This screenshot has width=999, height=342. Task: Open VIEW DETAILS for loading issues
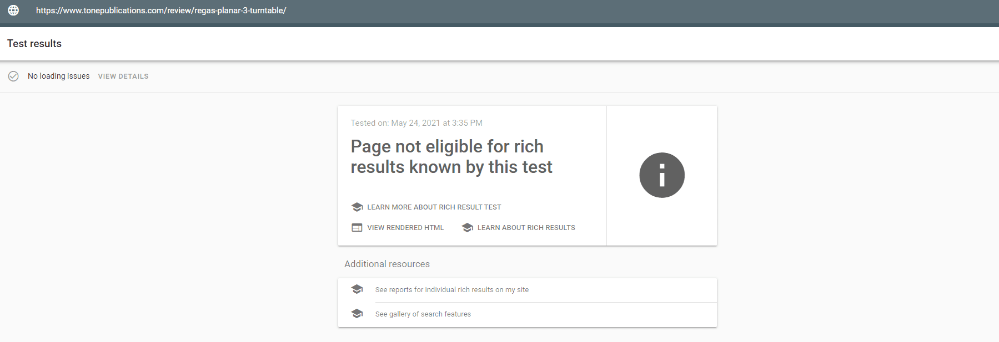(x=123, y=76)
